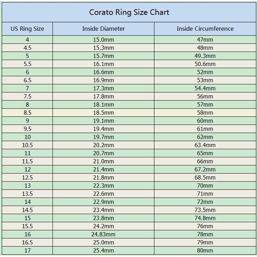257x257 pixels.
Task: Click the Inside Circumference column header
Action: click(x=205, y=29)
